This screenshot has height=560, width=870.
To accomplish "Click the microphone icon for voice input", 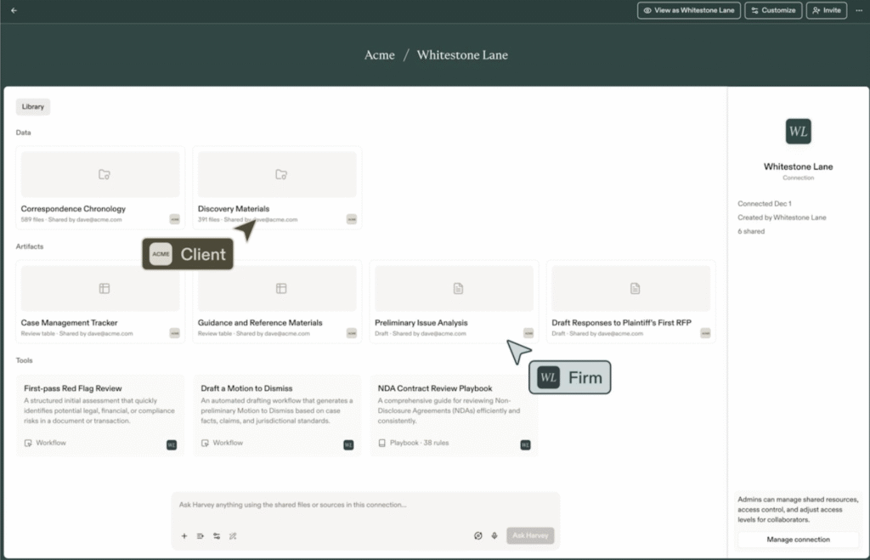I will [x=494, y=536].
